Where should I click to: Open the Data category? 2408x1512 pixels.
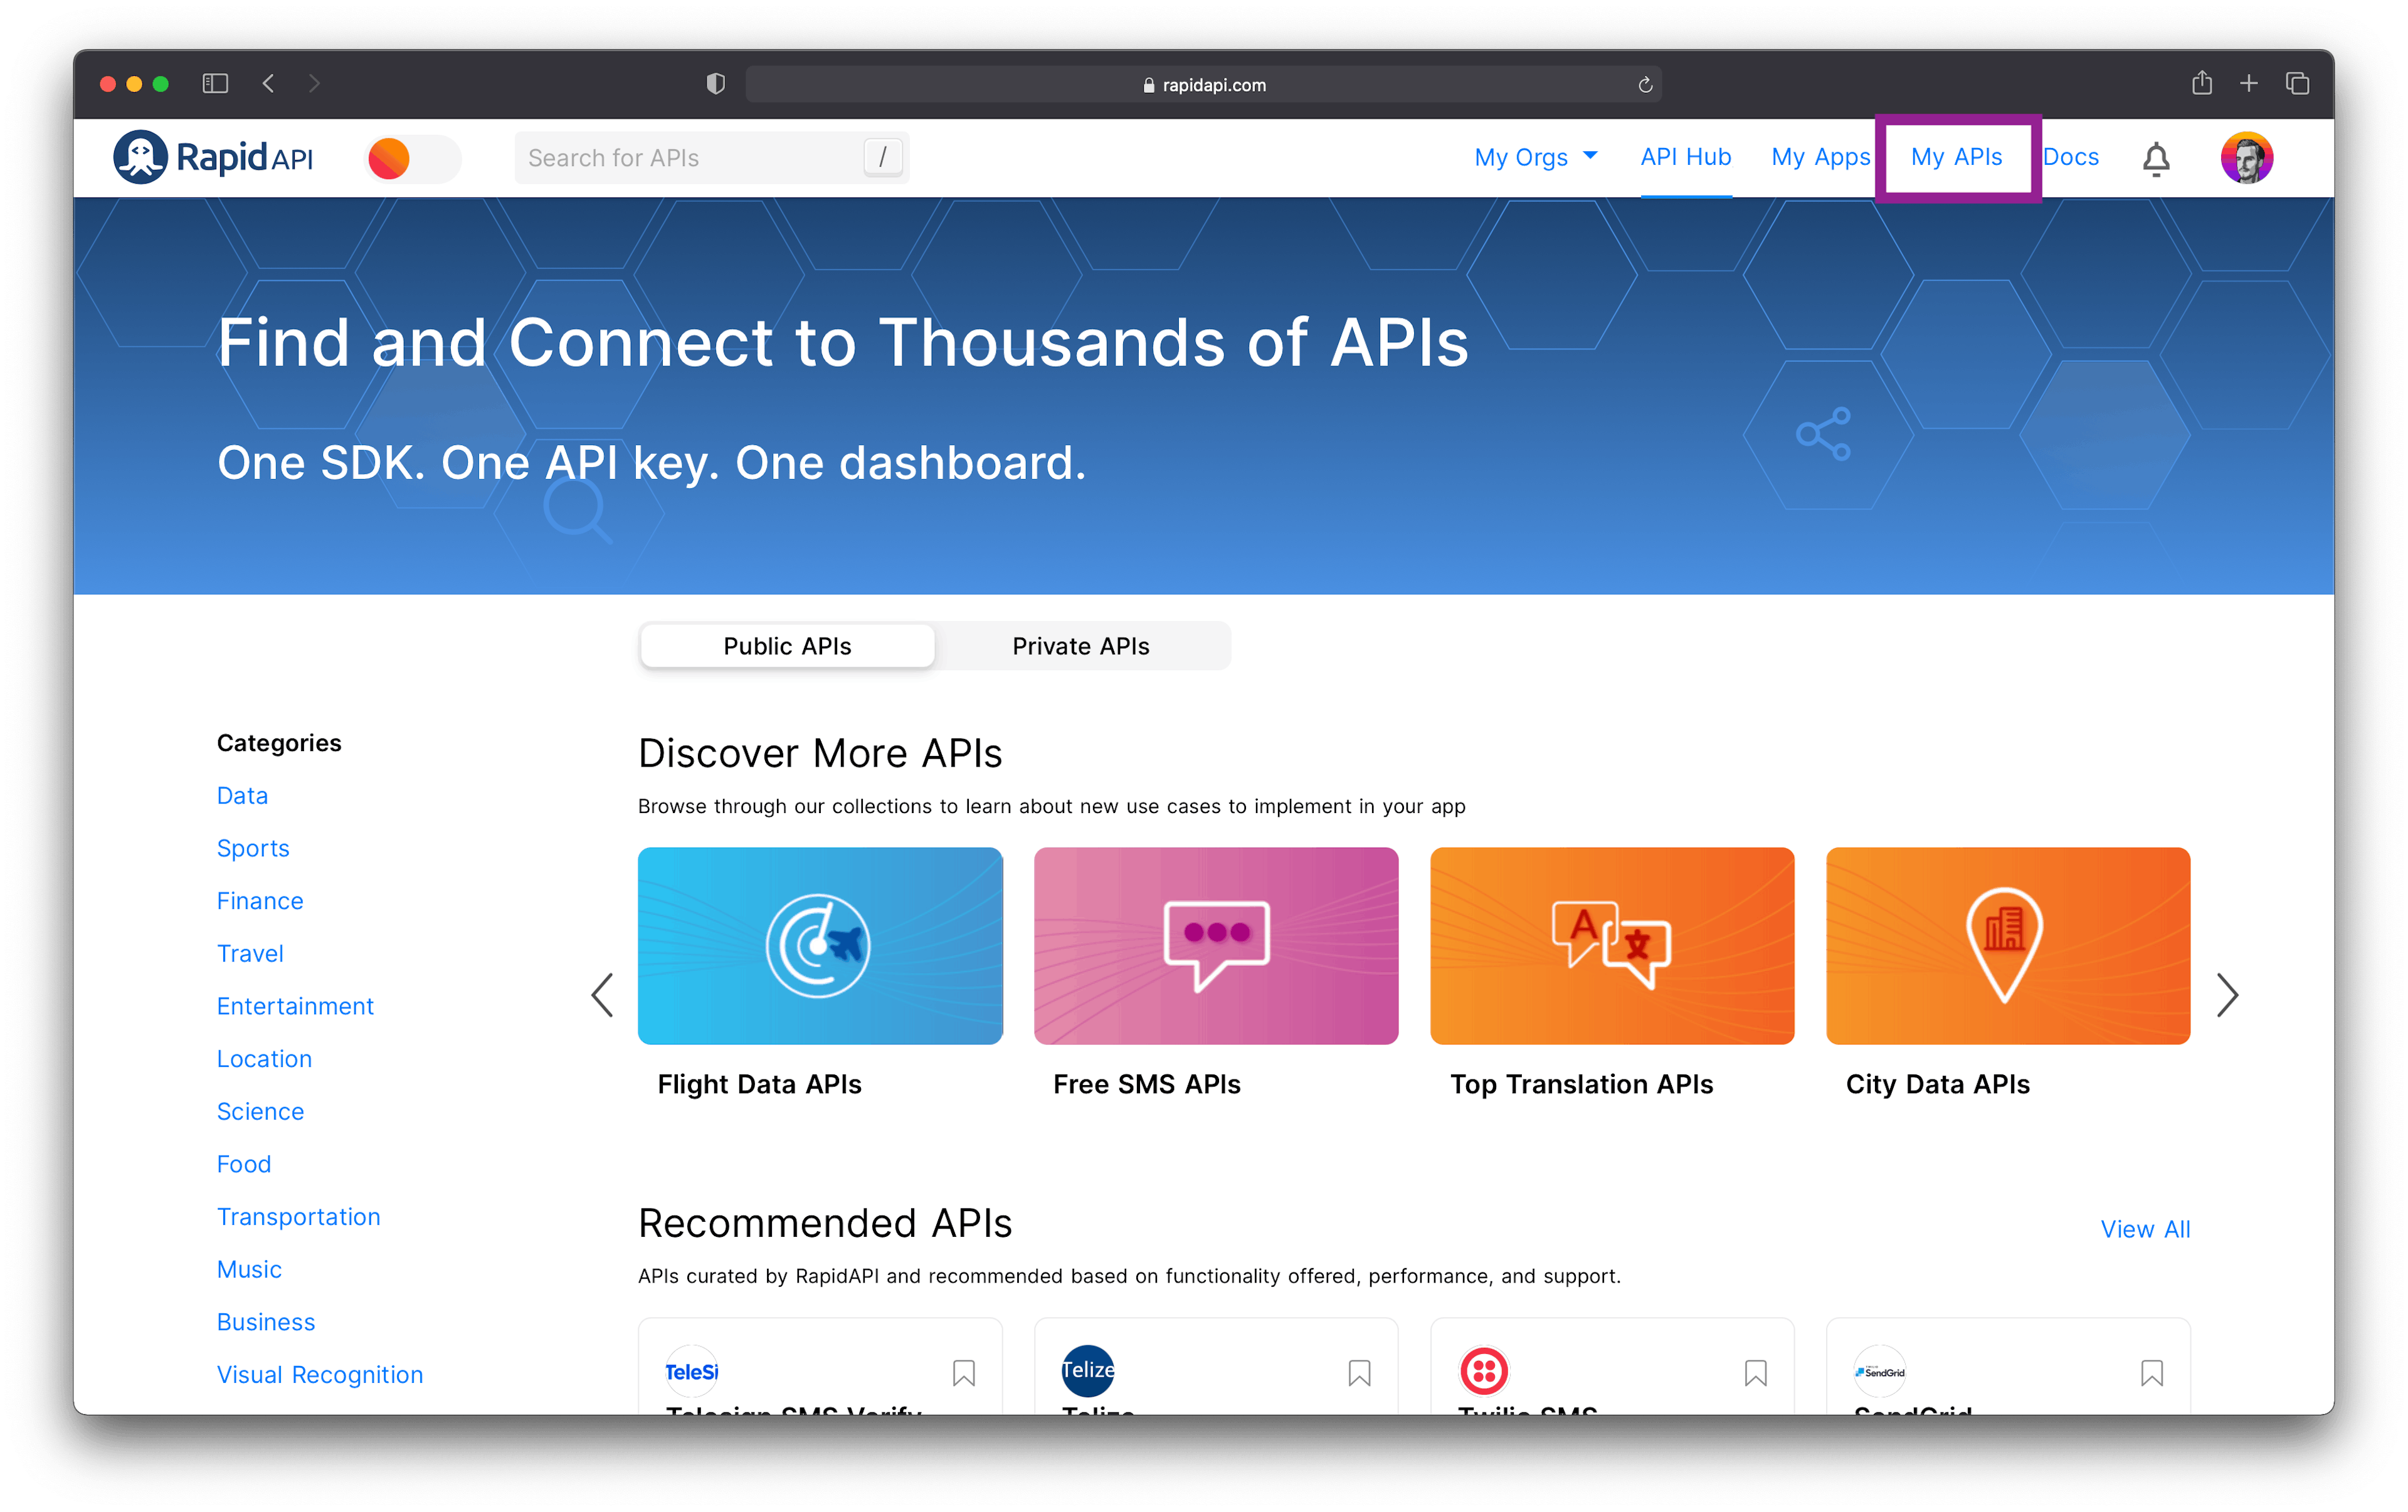(x=242, y=794)
